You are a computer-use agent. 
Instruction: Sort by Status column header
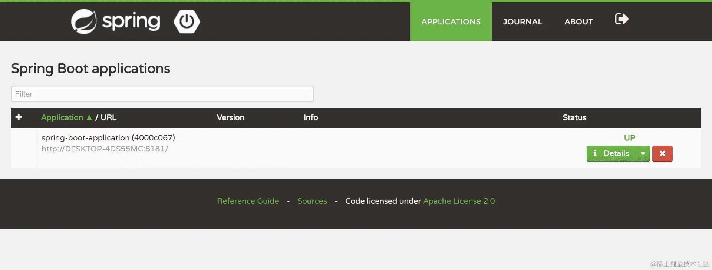574,117
